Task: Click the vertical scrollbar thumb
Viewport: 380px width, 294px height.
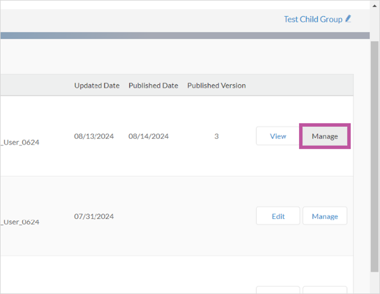Action: pyautogui.click(x=375, y=156)
